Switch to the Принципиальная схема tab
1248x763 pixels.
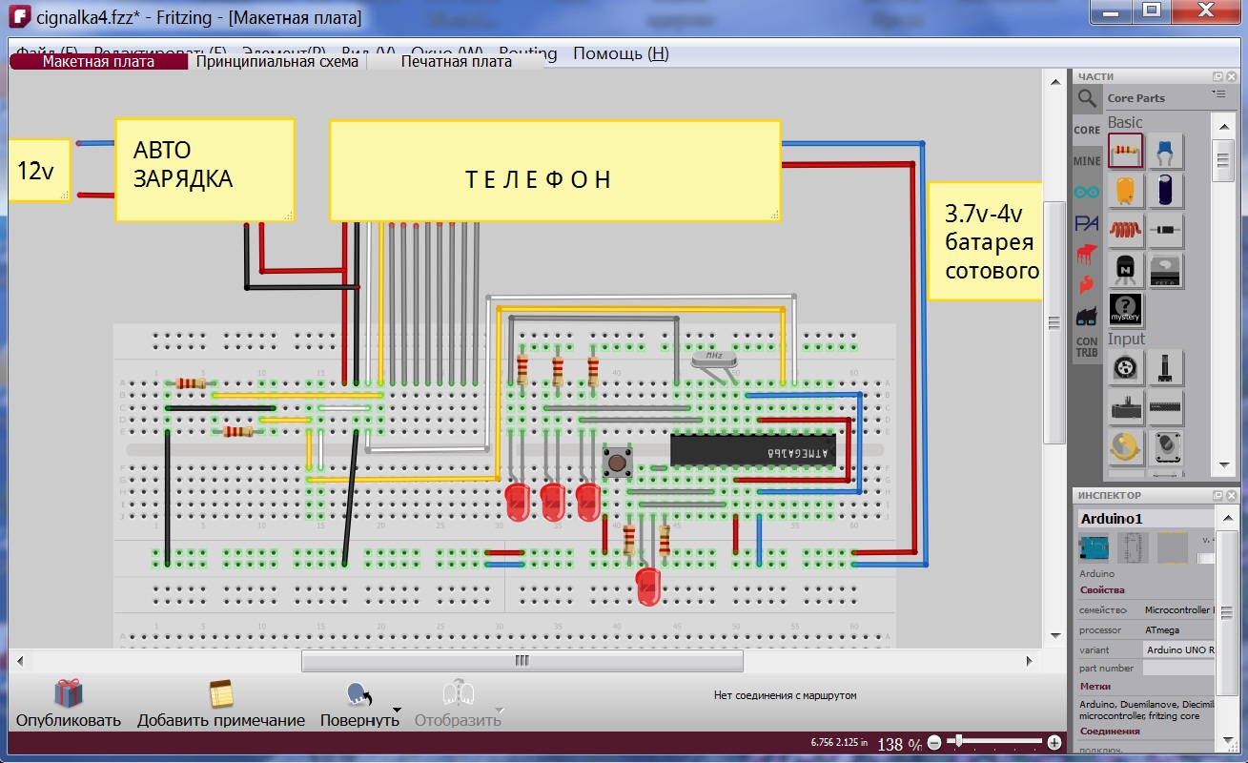276,62
